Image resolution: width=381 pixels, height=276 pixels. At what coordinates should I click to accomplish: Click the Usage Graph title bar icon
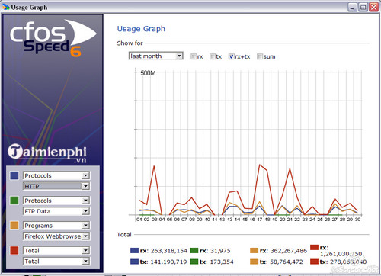(x=6, y=7)
